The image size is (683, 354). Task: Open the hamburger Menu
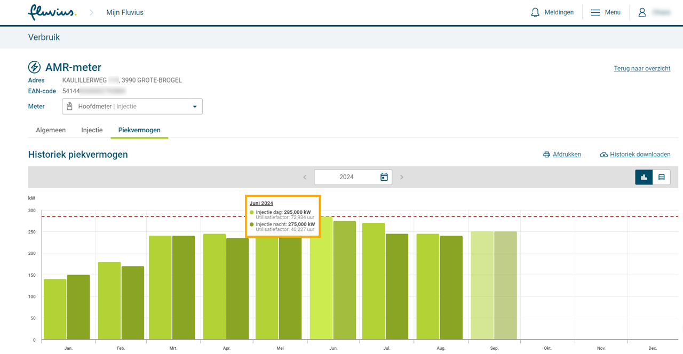(x=595, y=12)
